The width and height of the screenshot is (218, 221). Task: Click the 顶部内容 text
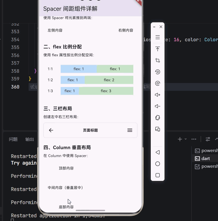(66, 168)
